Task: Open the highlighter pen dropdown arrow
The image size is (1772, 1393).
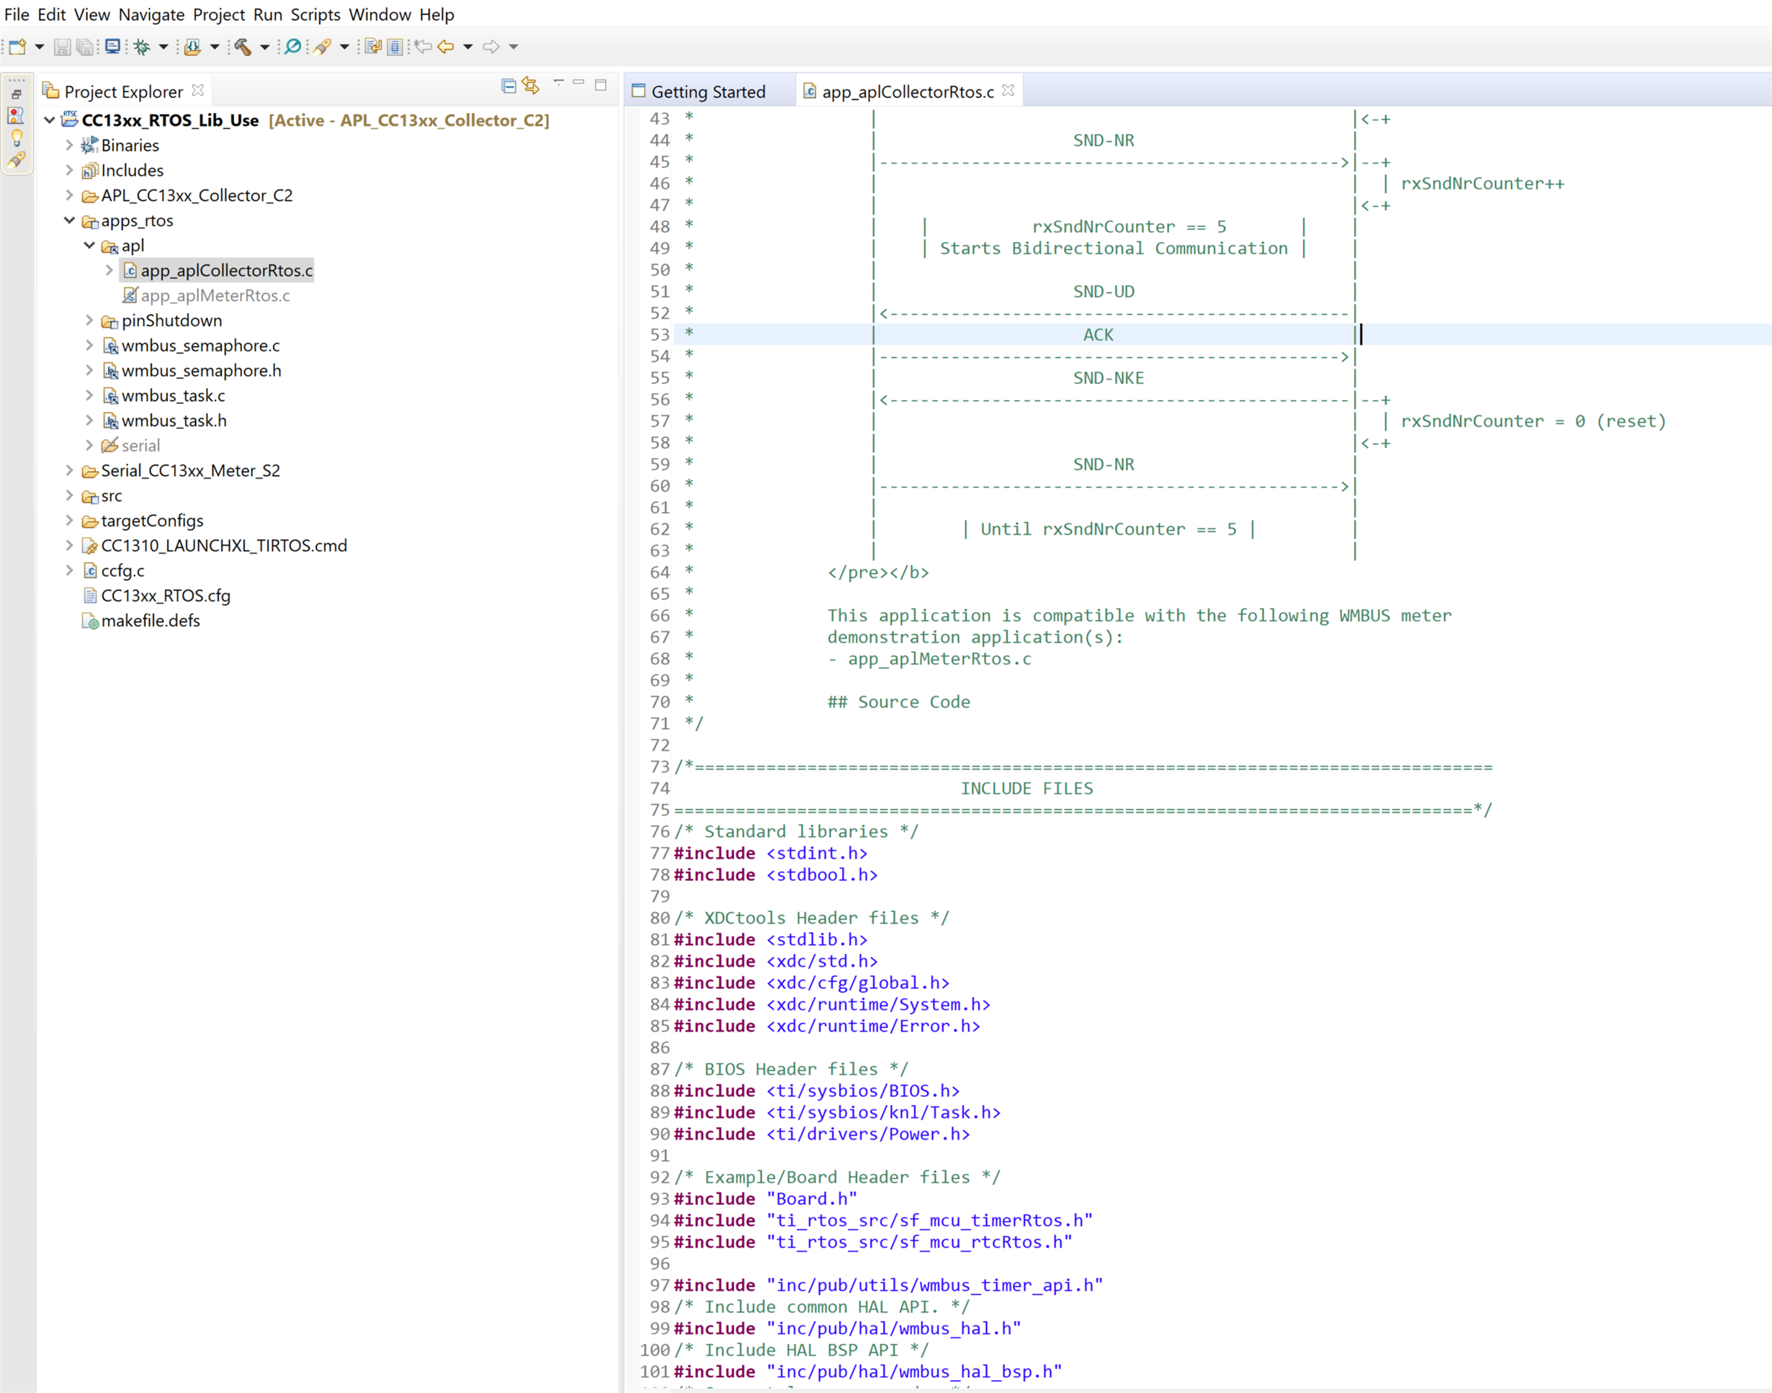Action: point(344,47)
